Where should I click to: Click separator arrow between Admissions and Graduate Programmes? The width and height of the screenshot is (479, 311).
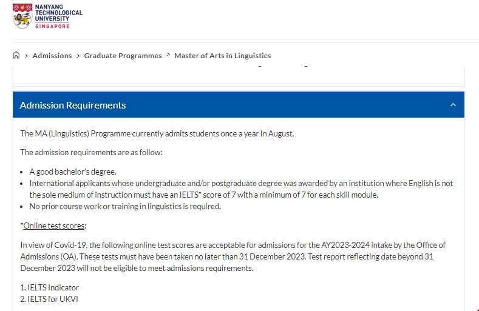coord(78,56)
